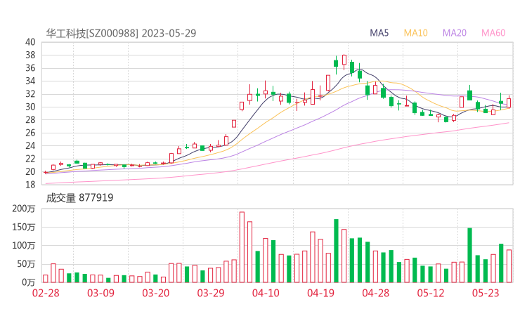The width and height of the screenshot is (520, 309).
Task: Click the tallest red volume bar near 200万
Action: click(x=242, y=247)
